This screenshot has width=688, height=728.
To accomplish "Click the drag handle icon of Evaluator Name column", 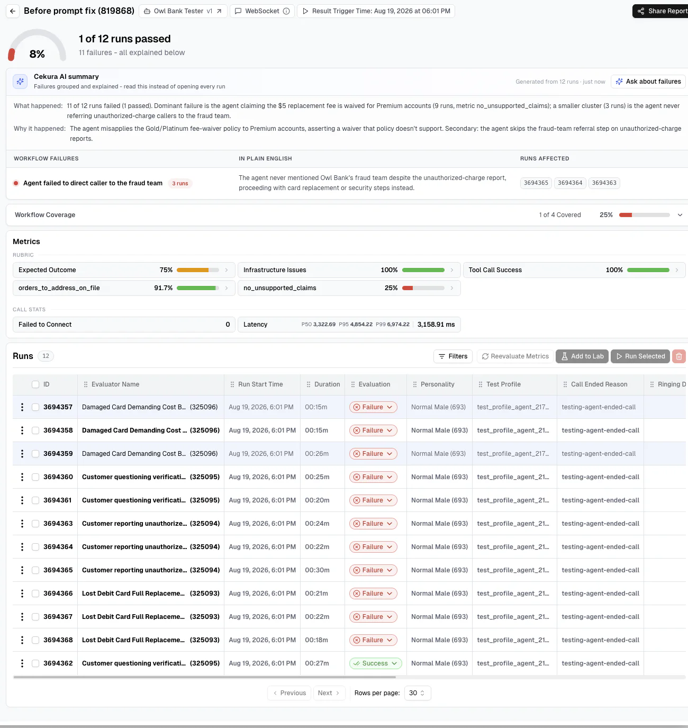I will click(86, 384).
